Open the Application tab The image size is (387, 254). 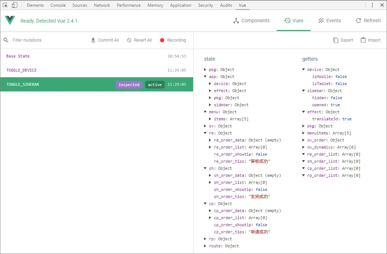[x=180, y=5]
